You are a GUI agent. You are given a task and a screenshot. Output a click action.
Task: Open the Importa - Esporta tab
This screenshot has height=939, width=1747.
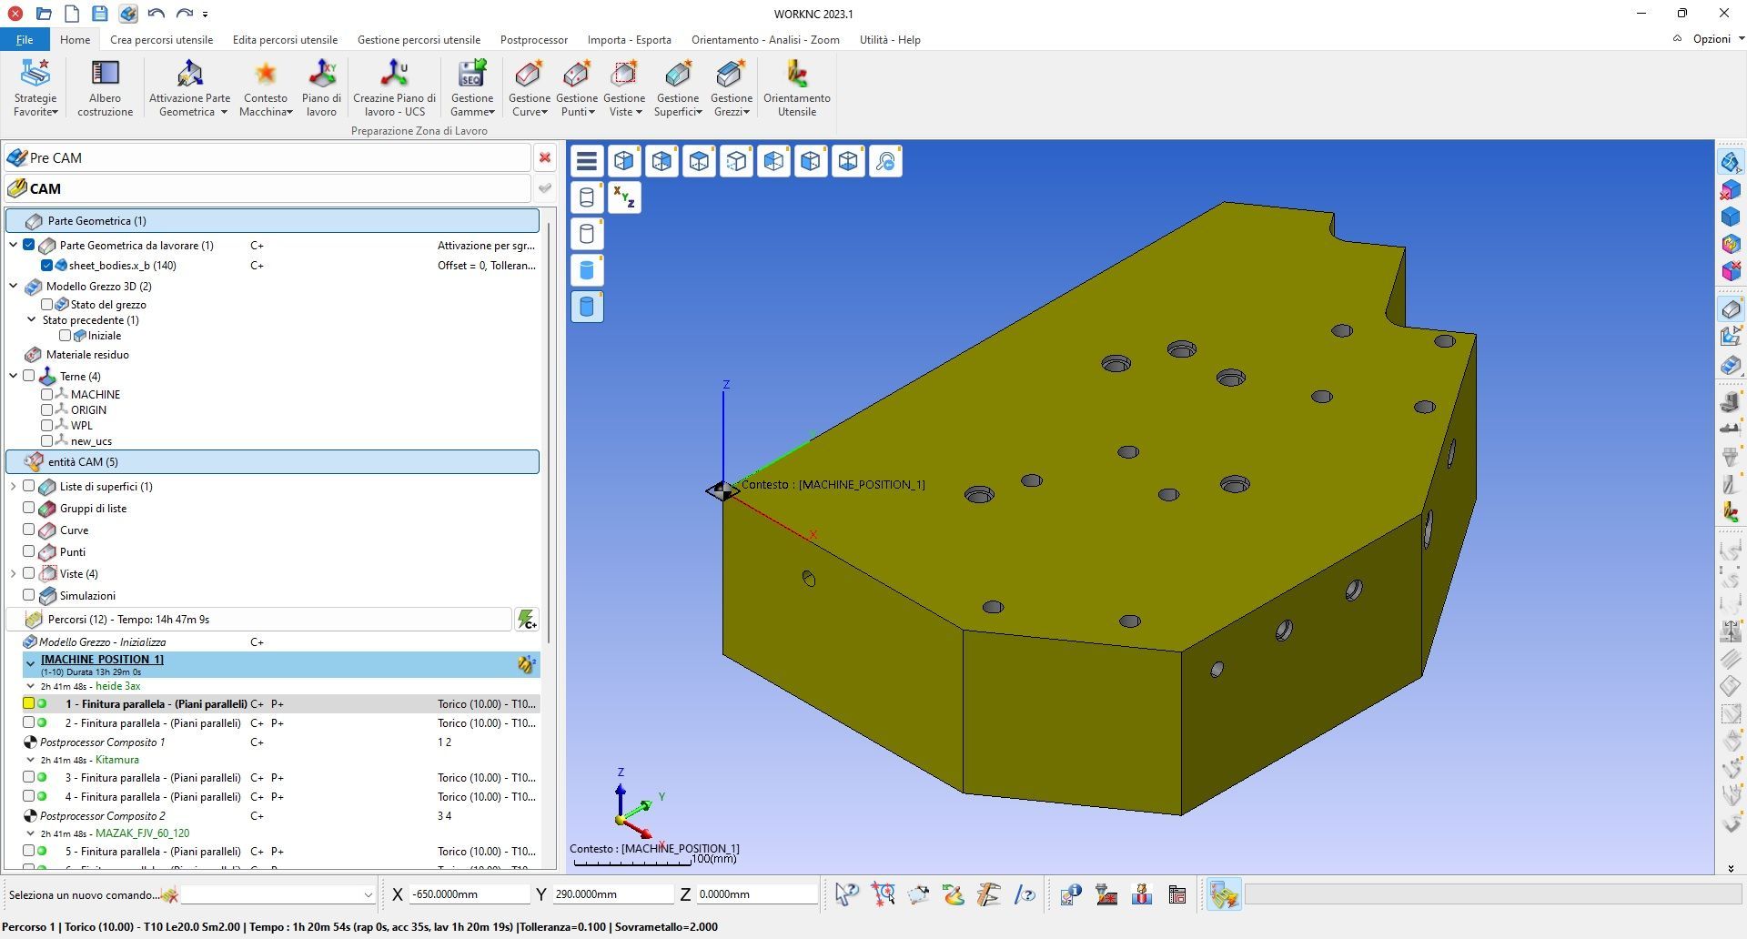[x=630, y=39]
